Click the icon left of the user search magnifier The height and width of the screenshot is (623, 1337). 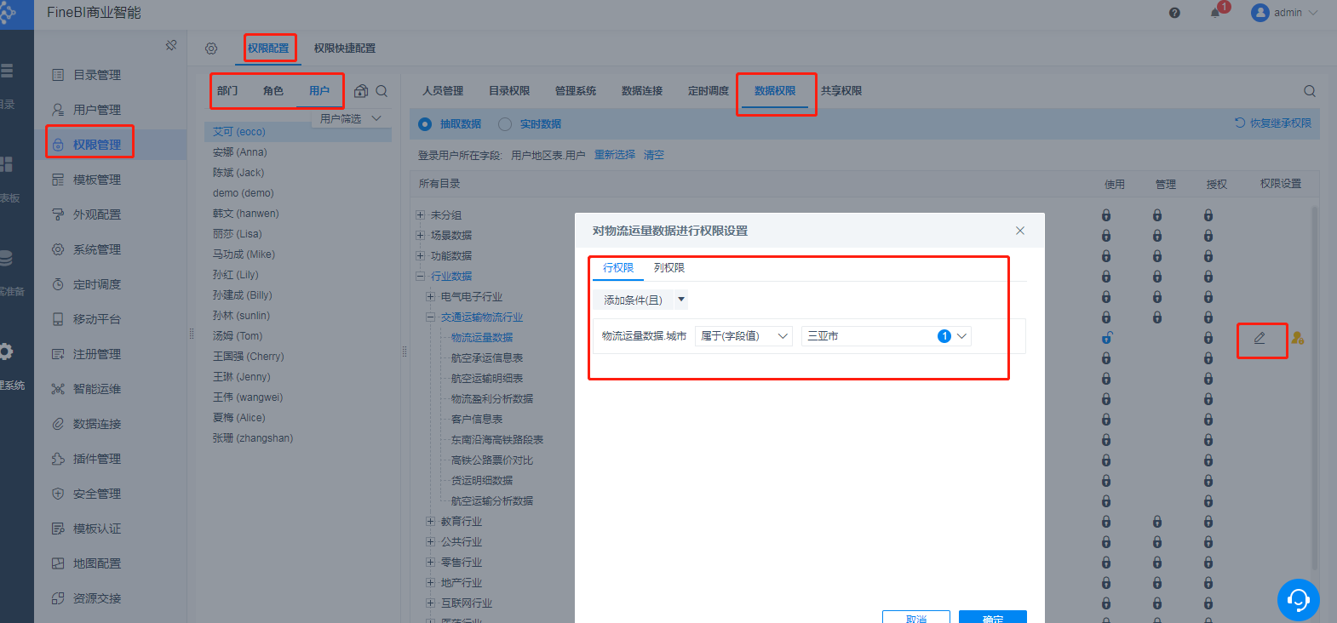tap(361, 91)
